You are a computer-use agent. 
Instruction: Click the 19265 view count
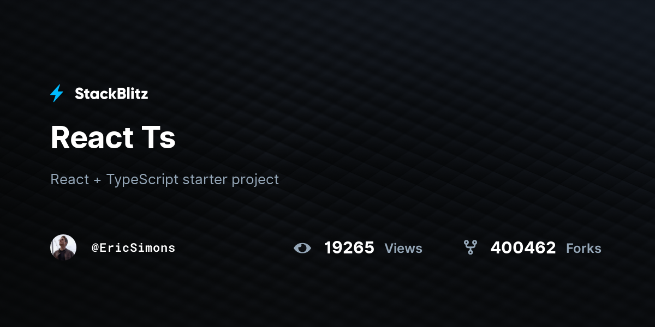349,248
